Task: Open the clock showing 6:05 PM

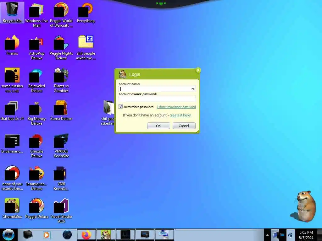Action: point(306,235)
